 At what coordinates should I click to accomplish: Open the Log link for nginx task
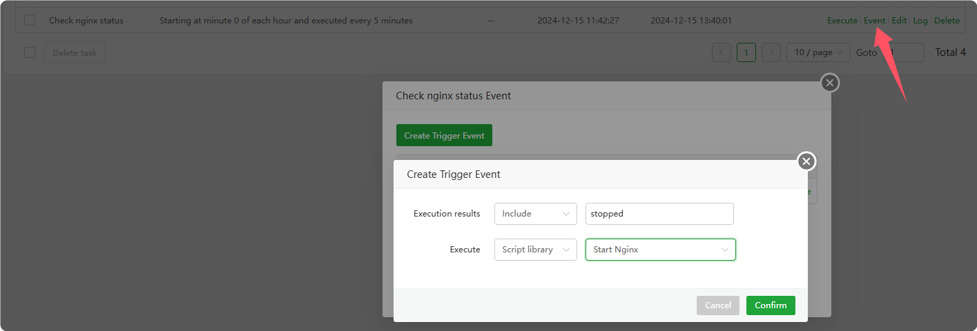[x=920, y=21]
